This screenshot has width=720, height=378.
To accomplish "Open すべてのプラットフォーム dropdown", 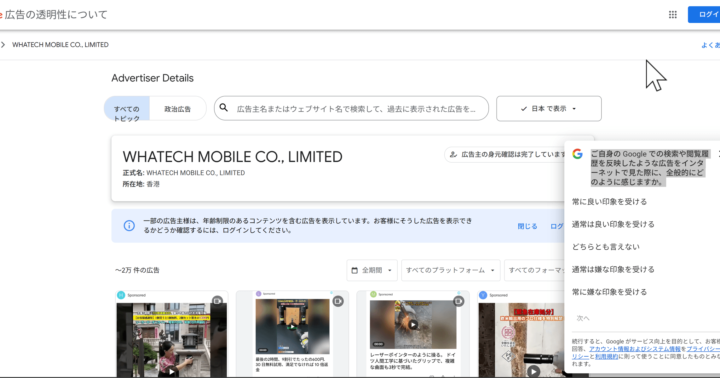I will coord(451,270).
